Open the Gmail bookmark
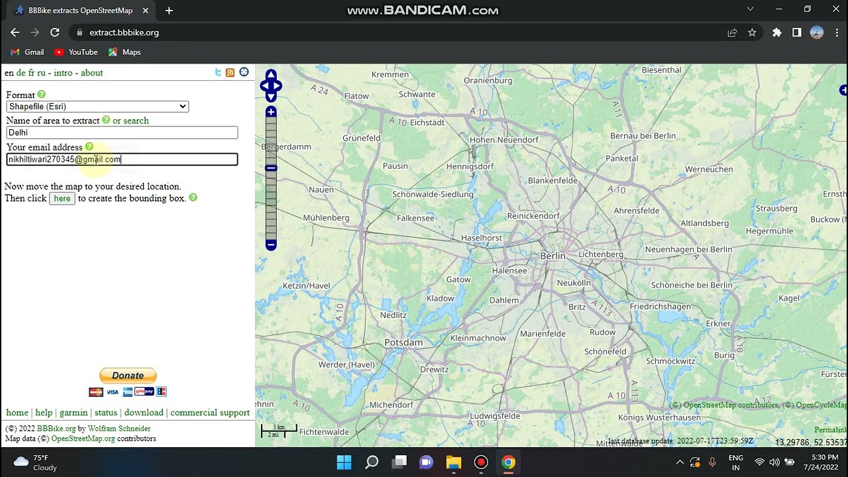The image size is (848, 477). click(27, 52)
